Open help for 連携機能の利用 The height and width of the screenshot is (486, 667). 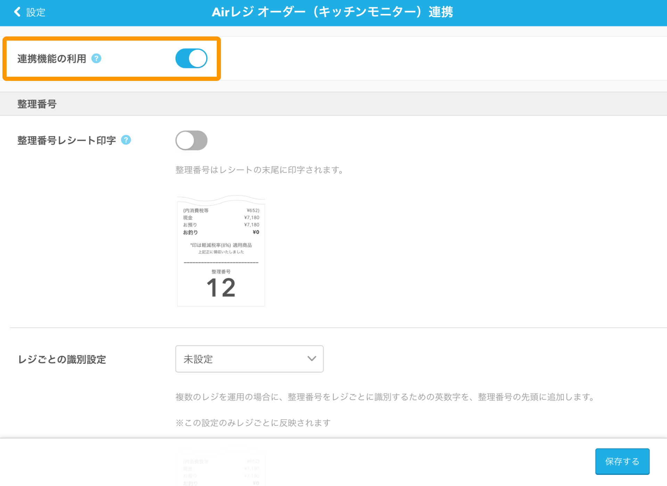coord(96,58)
